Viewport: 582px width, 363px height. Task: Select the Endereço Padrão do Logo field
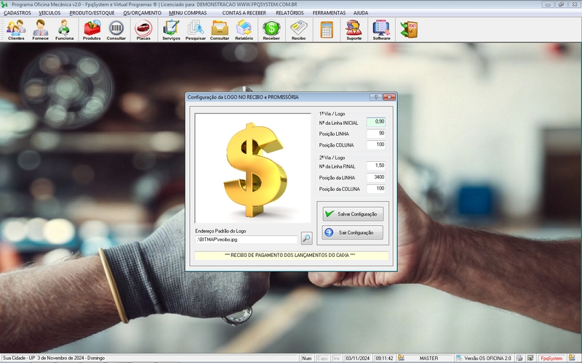pos(247,239)
